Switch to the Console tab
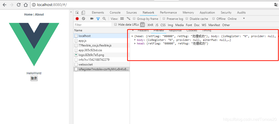The height and width of the screenshot is (124, 279). coord(115,13)
